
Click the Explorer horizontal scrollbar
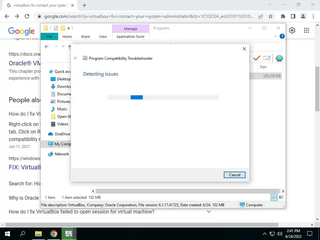187,191
